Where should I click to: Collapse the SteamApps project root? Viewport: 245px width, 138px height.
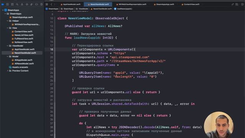[x=3, y=10]
